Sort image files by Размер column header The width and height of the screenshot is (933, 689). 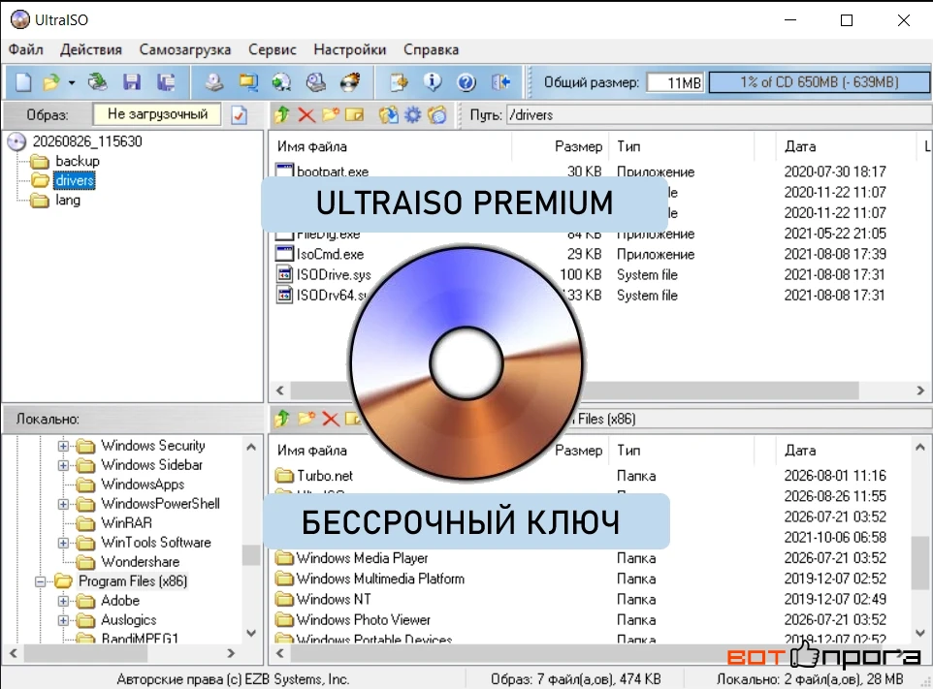(x=562, y=146)
